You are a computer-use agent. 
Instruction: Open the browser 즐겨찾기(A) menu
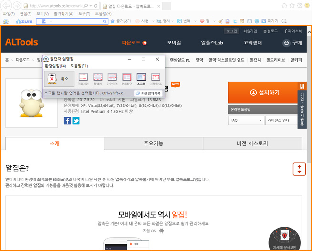click(63, 14)
